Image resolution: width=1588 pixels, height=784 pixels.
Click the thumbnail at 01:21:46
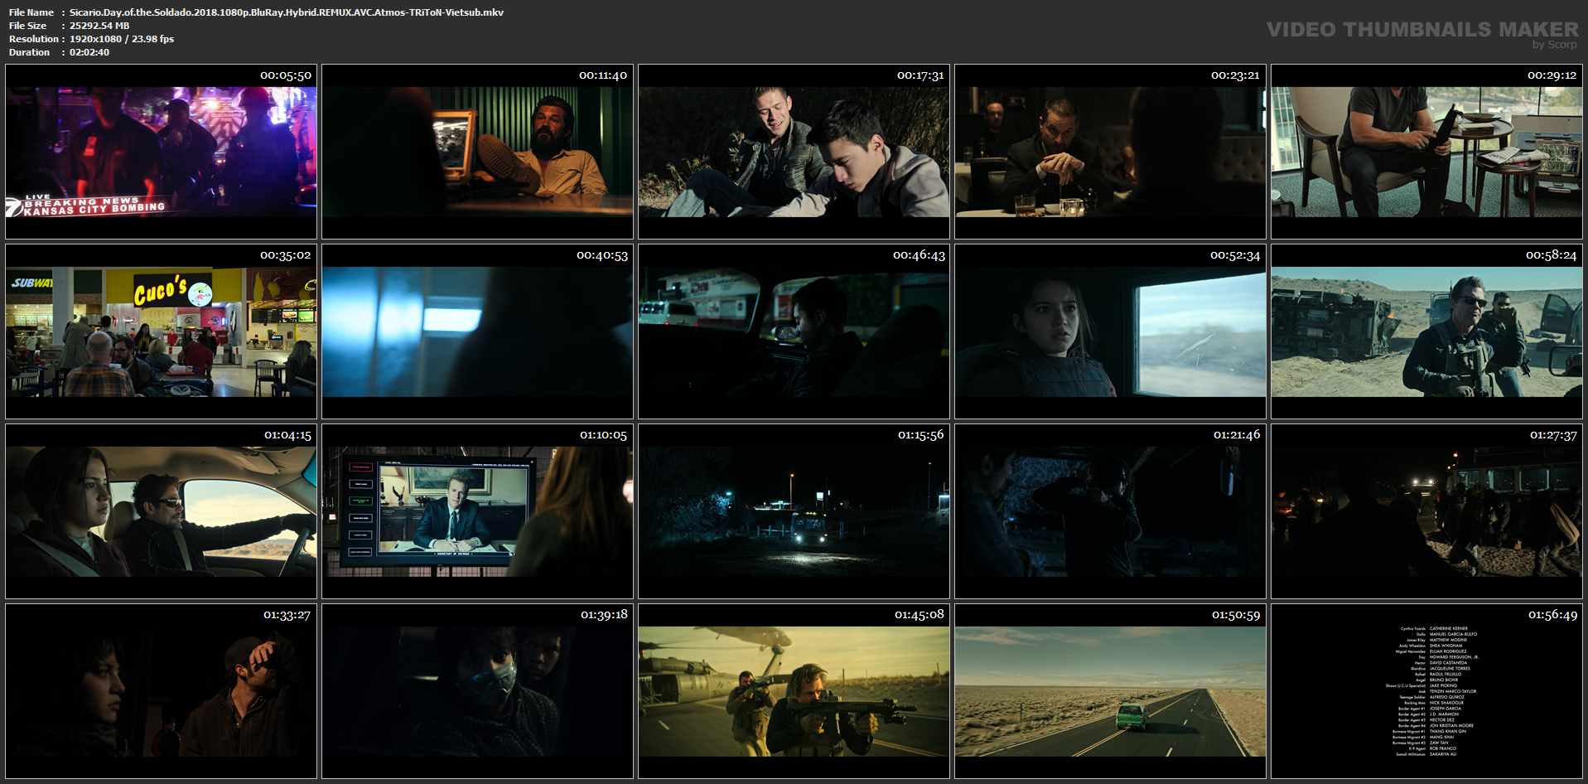pyautogui.click(x=1110, y=511)
